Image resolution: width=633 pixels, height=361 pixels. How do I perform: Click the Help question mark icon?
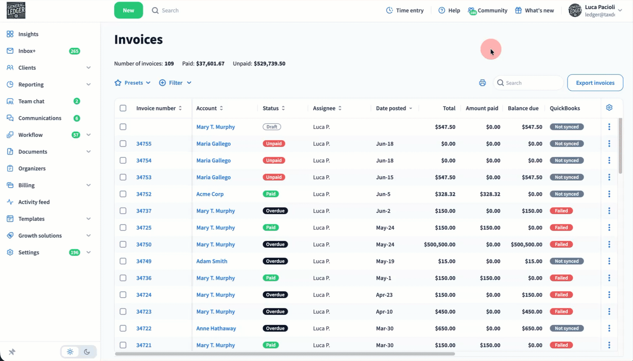tap(442, 10)
